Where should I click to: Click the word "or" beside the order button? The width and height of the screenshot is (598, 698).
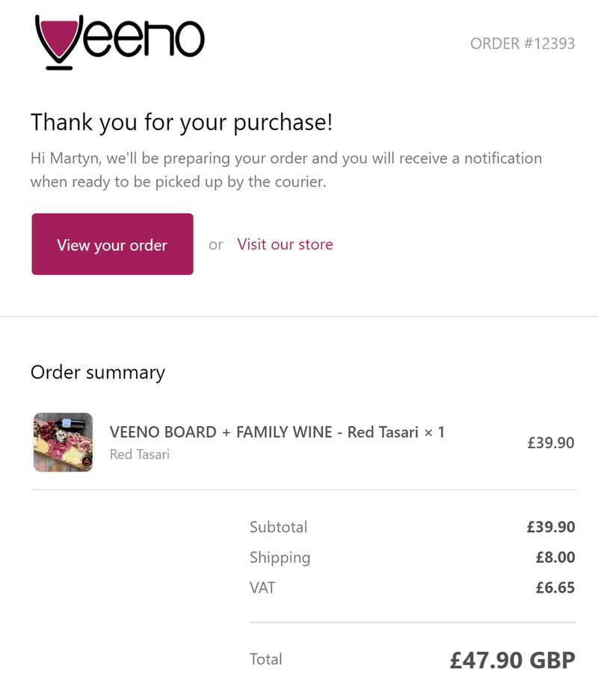pos(216,245)
